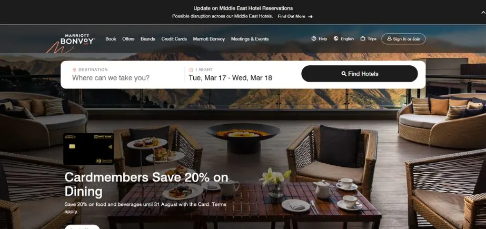Open the Find Out More link

point(291,16)
